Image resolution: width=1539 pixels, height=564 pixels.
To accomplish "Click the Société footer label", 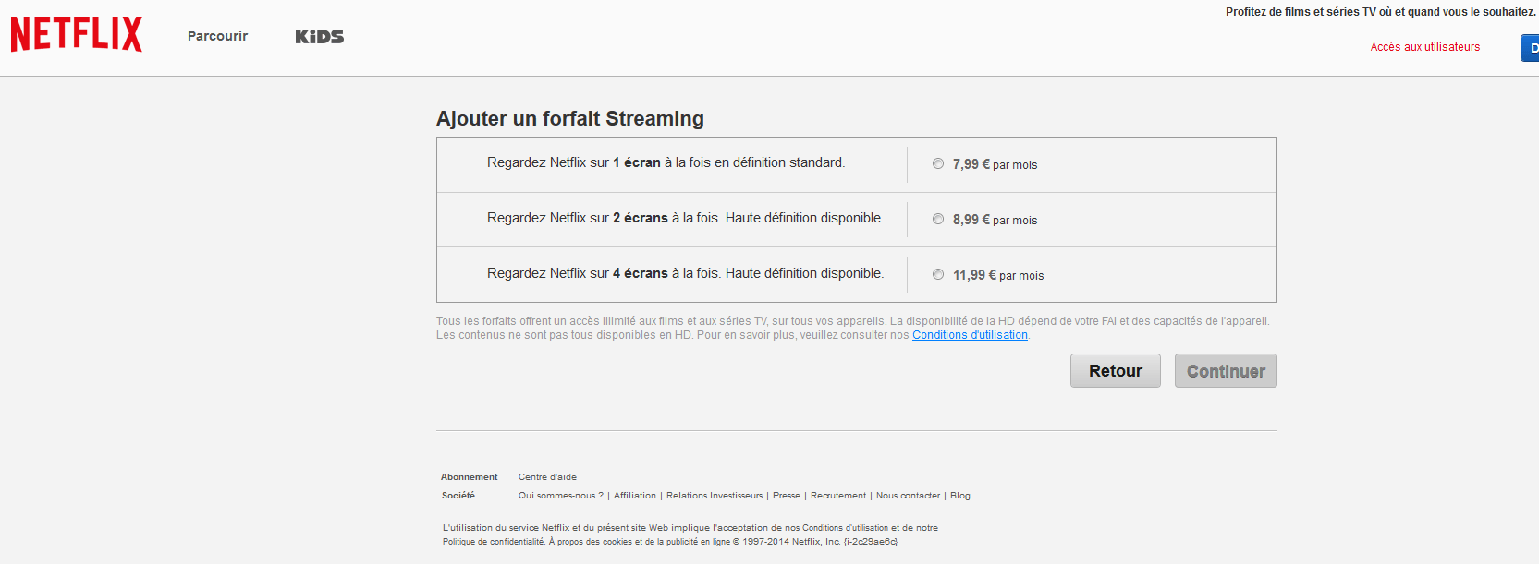I will pyautogui.click(x=458, y=496).
